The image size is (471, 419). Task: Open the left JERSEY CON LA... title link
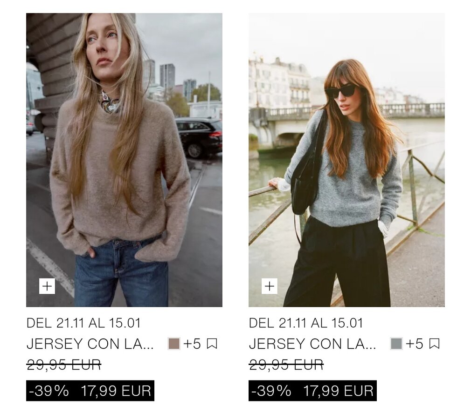pos(90,344)
